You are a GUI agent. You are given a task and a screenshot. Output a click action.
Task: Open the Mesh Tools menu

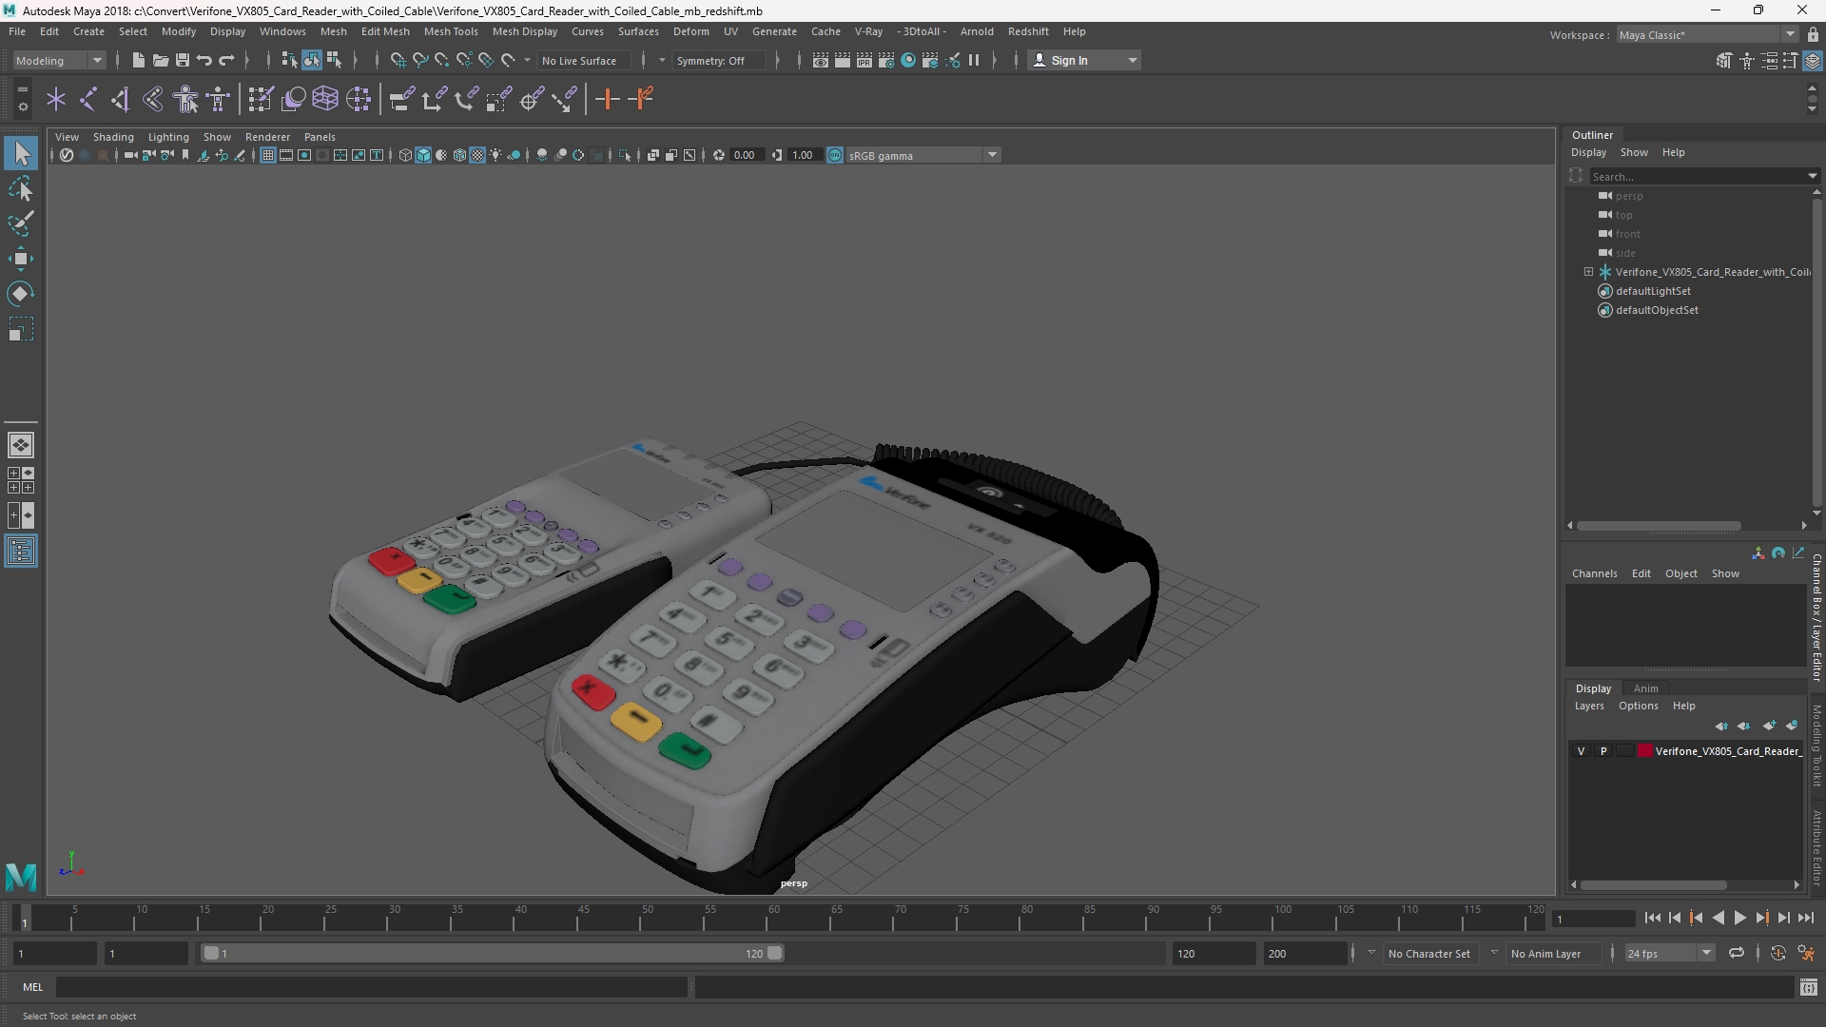coord(451,31)
